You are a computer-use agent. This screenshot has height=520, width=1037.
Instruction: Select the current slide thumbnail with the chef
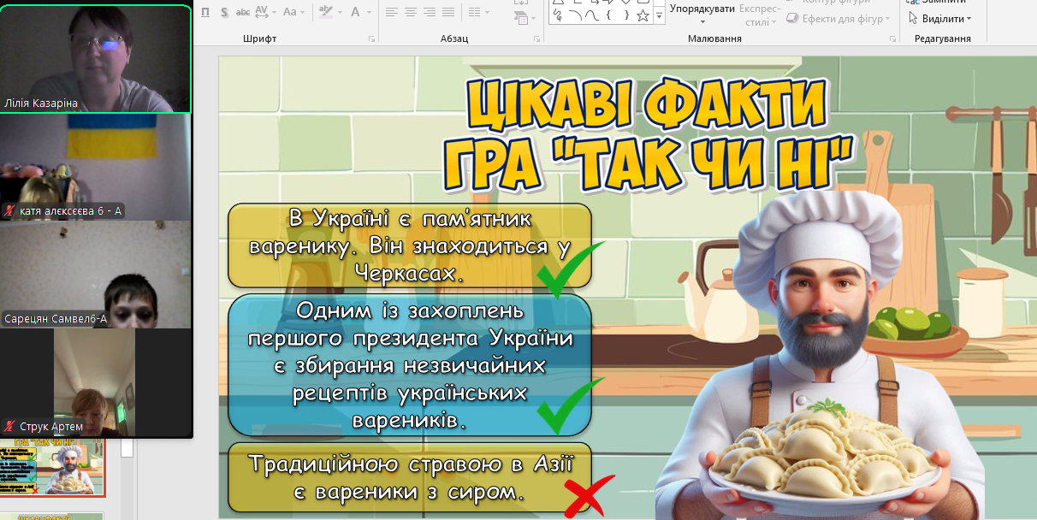click(x=53, y=468)
